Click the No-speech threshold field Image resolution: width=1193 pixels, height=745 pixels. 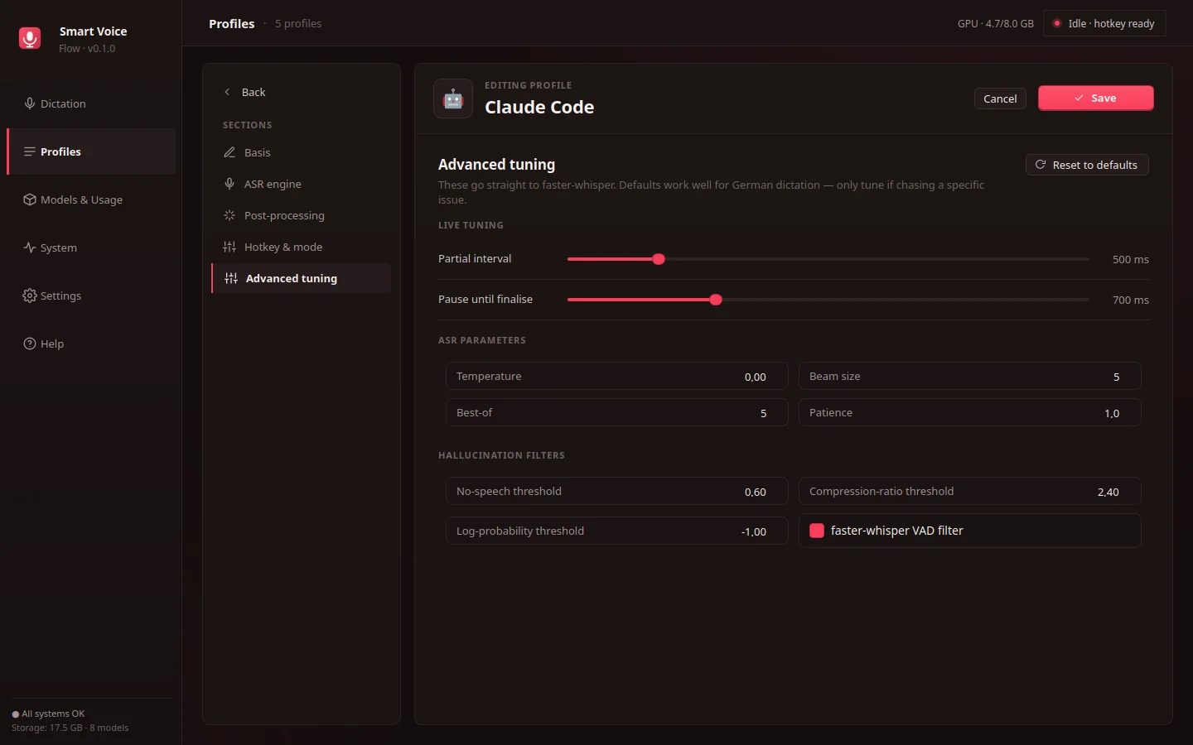[616, 491]
